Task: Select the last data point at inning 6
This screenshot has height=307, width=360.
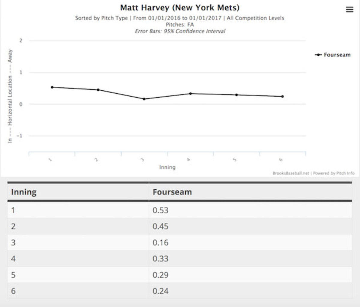Action: [x=283, y=96]
